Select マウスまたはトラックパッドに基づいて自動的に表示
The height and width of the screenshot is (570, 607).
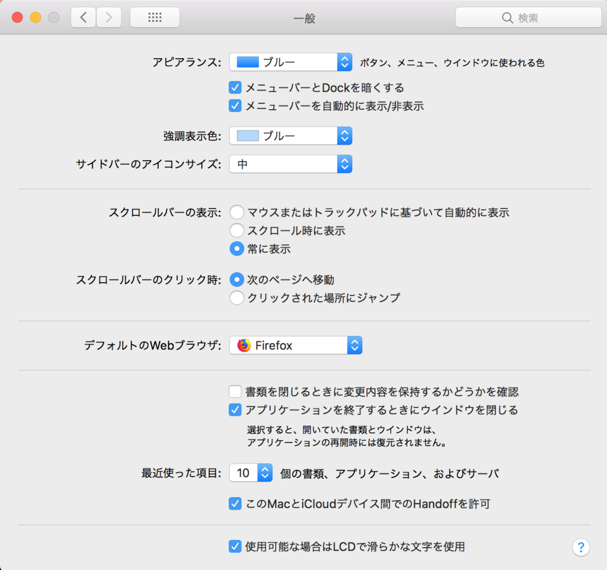point(237,212)
